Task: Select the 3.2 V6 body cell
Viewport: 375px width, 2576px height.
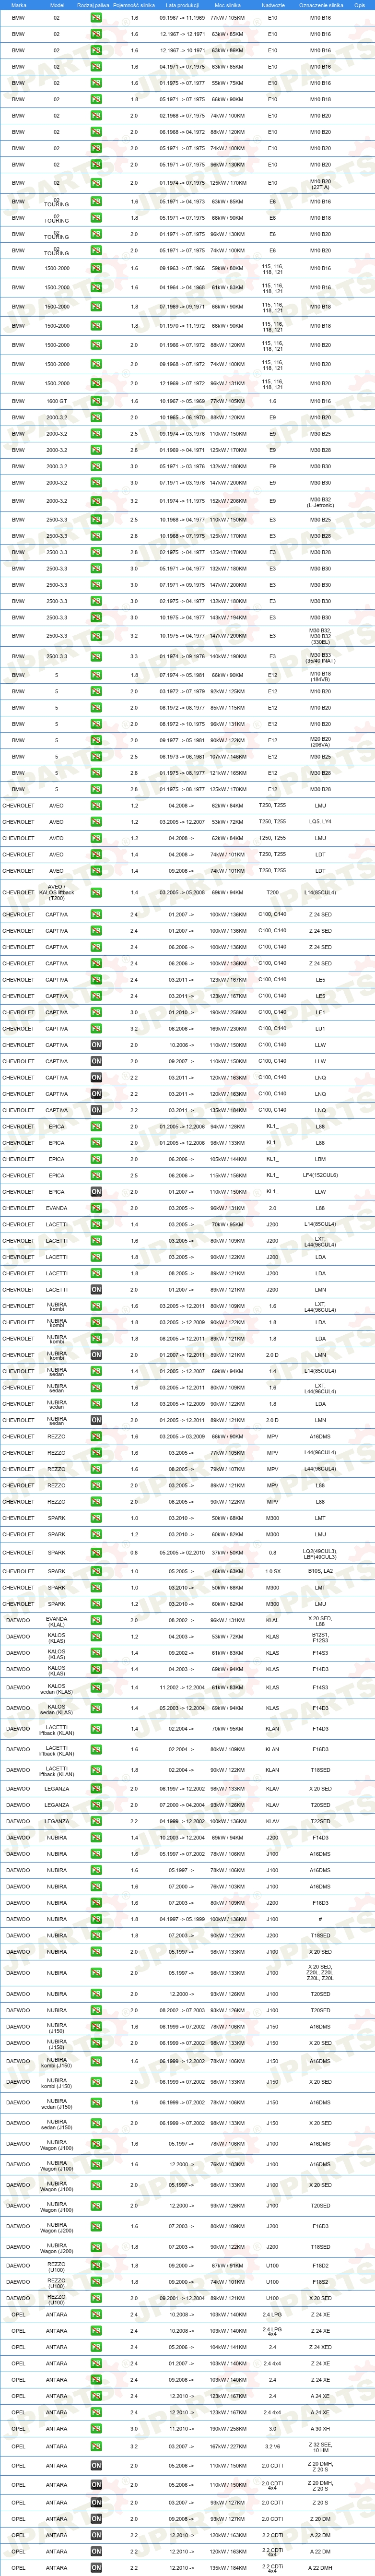Action: coord(272,2447)
